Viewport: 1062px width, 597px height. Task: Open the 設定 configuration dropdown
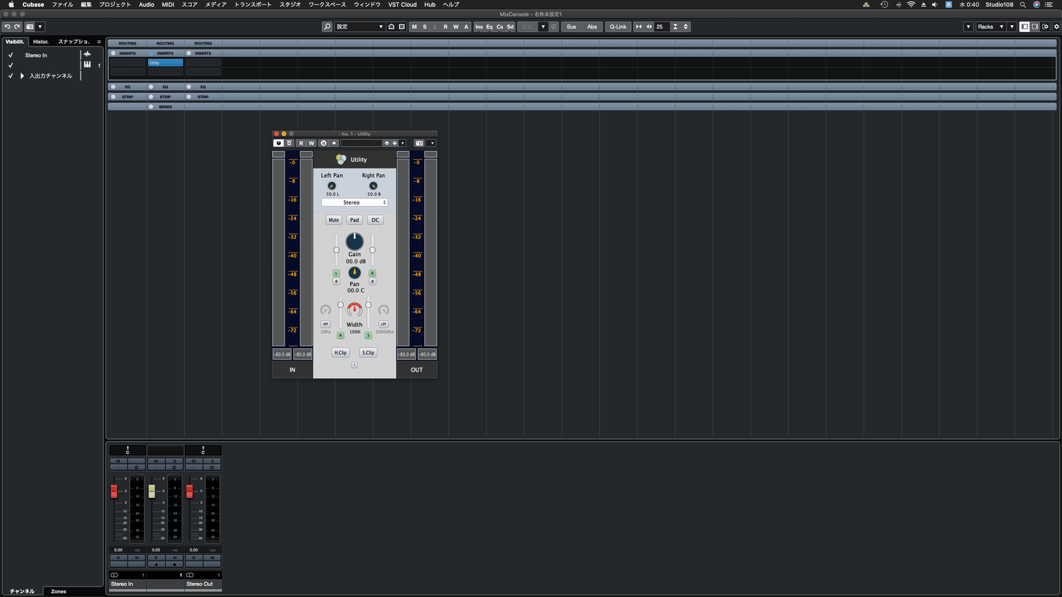point(360,27)
